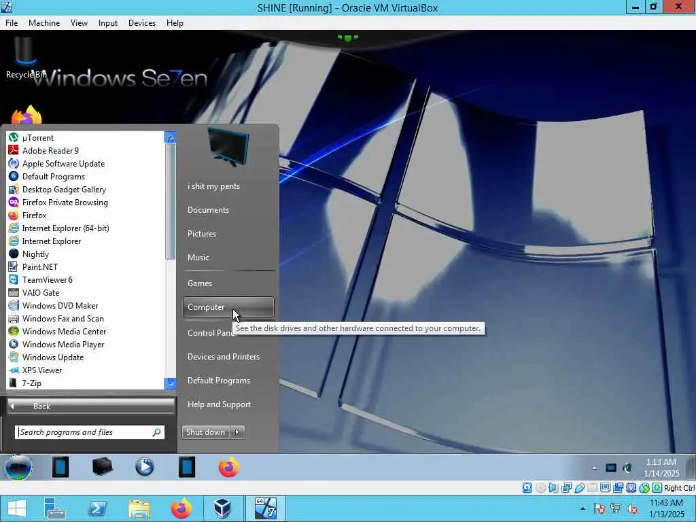Click the Shut down button

pos(206,432)
